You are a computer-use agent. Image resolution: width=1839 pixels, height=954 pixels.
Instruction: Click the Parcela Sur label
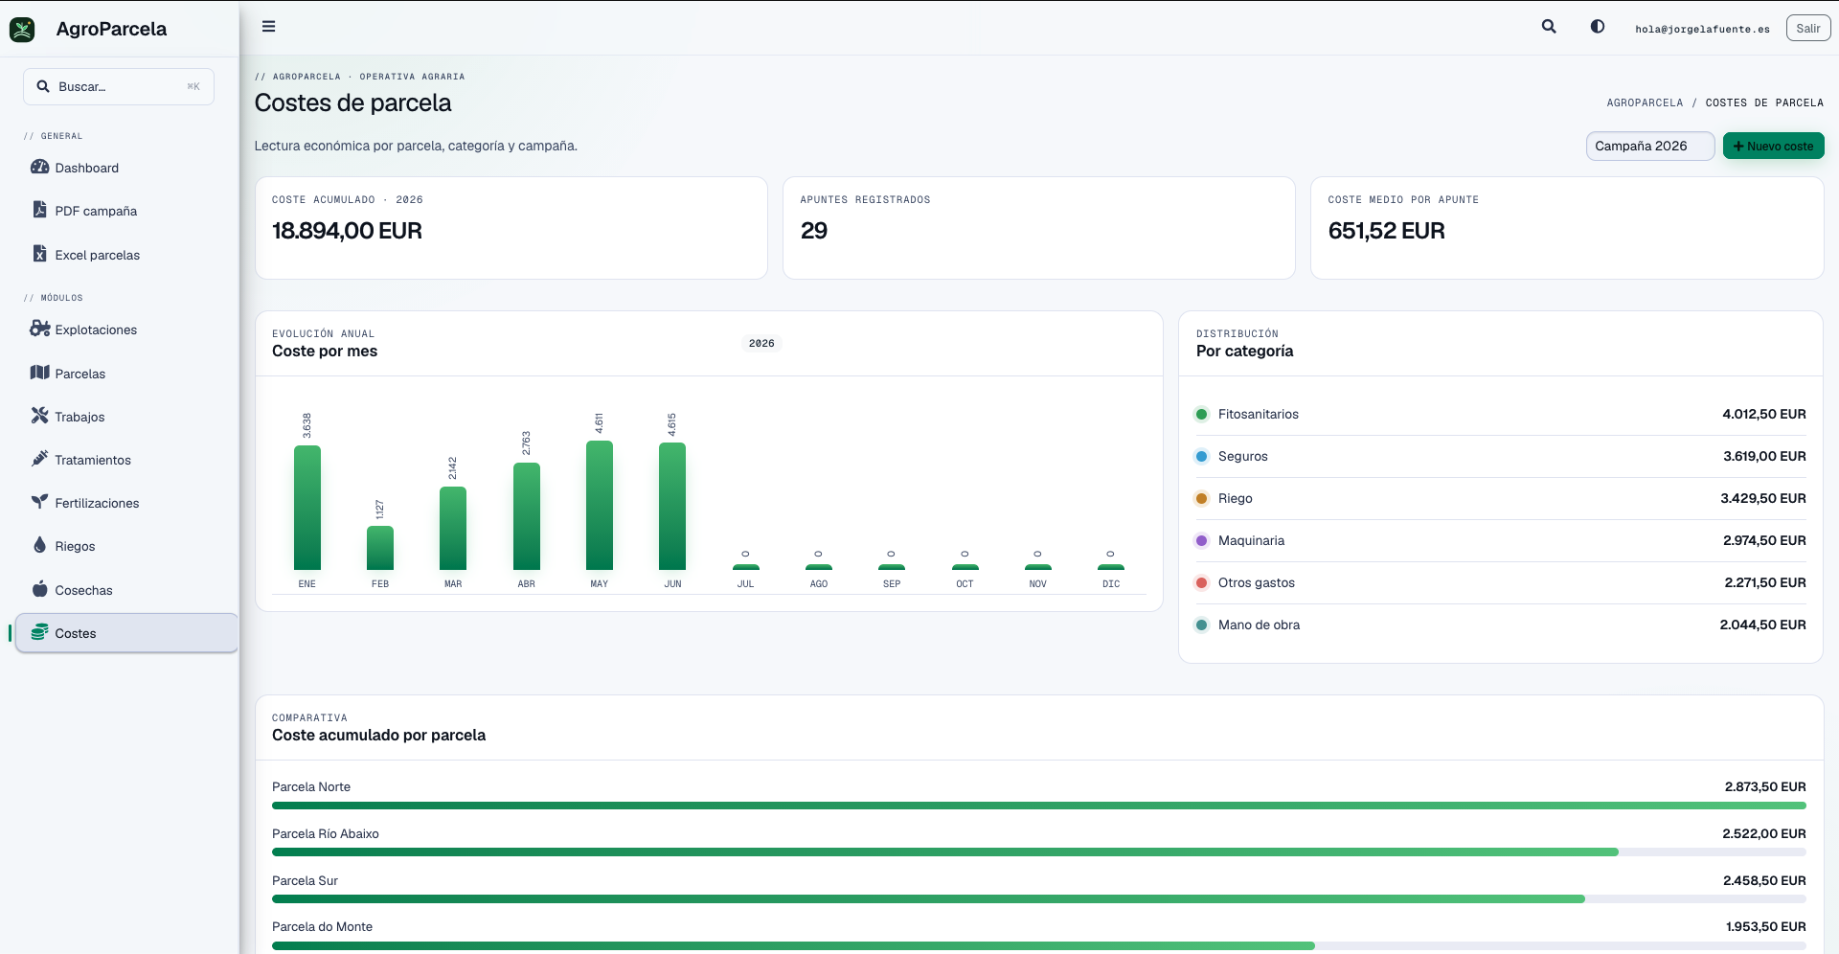(305, 880)
